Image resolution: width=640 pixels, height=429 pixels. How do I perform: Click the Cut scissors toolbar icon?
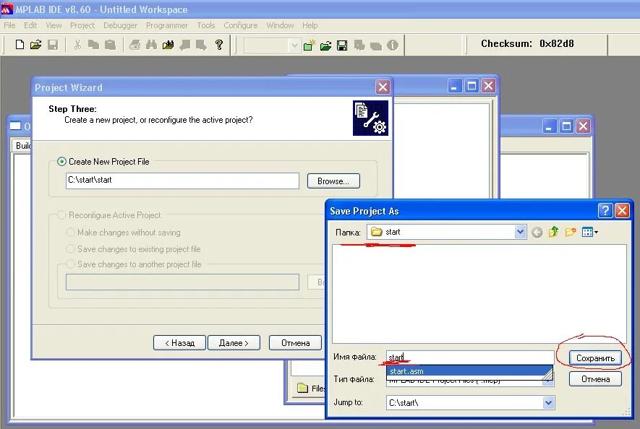coord(77,45)
